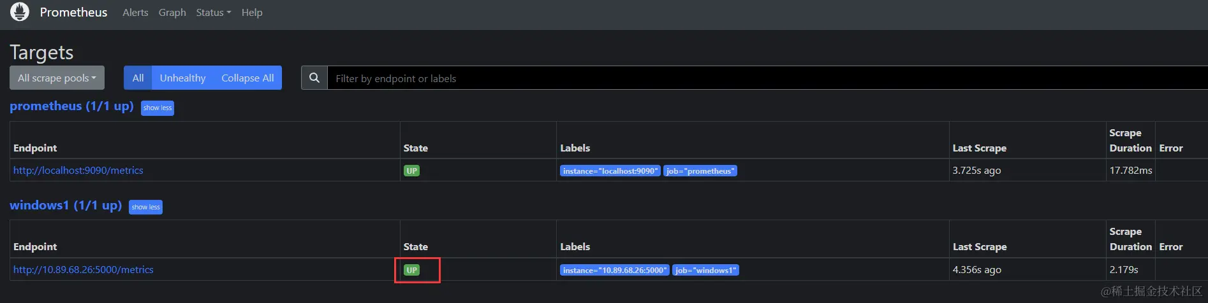Click the UP state badge for windows1

pyautogui.click(x=412, y=270)
